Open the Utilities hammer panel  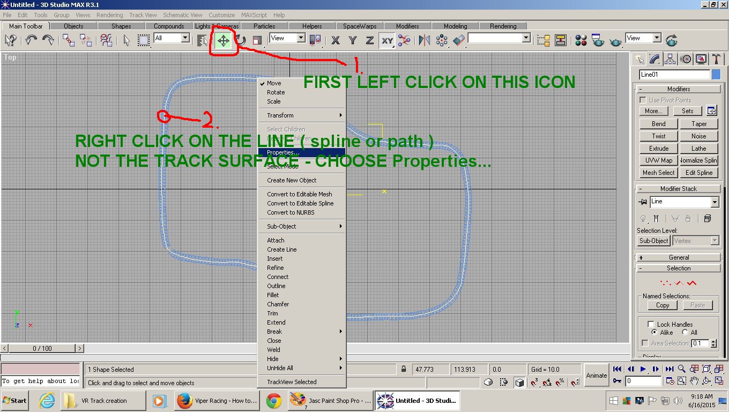click(x=716, y=59)
